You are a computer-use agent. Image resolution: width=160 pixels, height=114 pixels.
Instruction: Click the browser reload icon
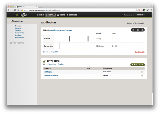point(15,10)
